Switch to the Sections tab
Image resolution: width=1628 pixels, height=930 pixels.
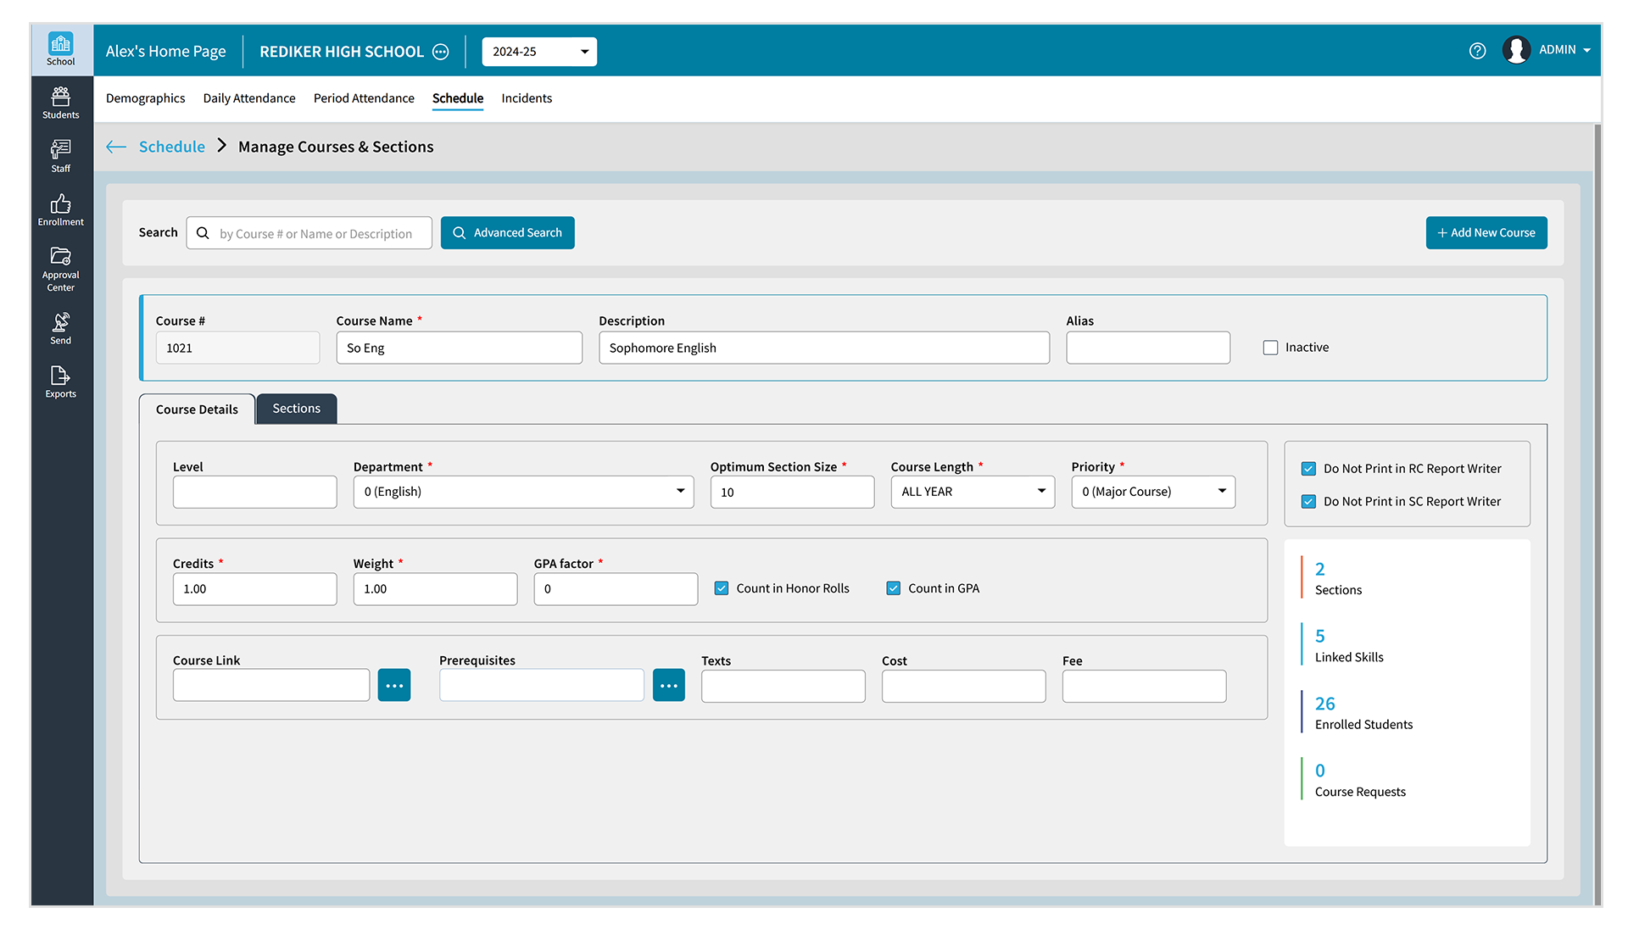point(295,409)
